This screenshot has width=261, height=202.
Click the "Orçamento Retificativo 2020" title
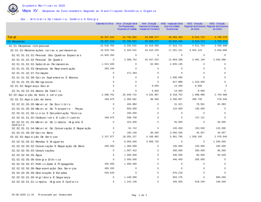point(44,5)
